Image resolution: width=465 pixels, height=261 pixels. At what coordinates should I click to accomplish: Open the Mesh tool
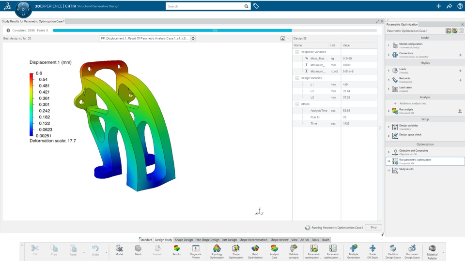click(x=138, y=250)
